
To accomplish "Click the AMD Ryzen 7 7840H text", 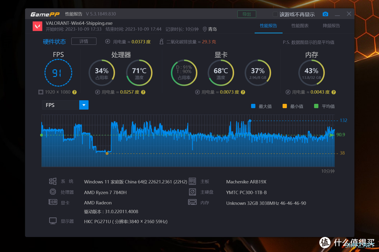I will (105, 192).
